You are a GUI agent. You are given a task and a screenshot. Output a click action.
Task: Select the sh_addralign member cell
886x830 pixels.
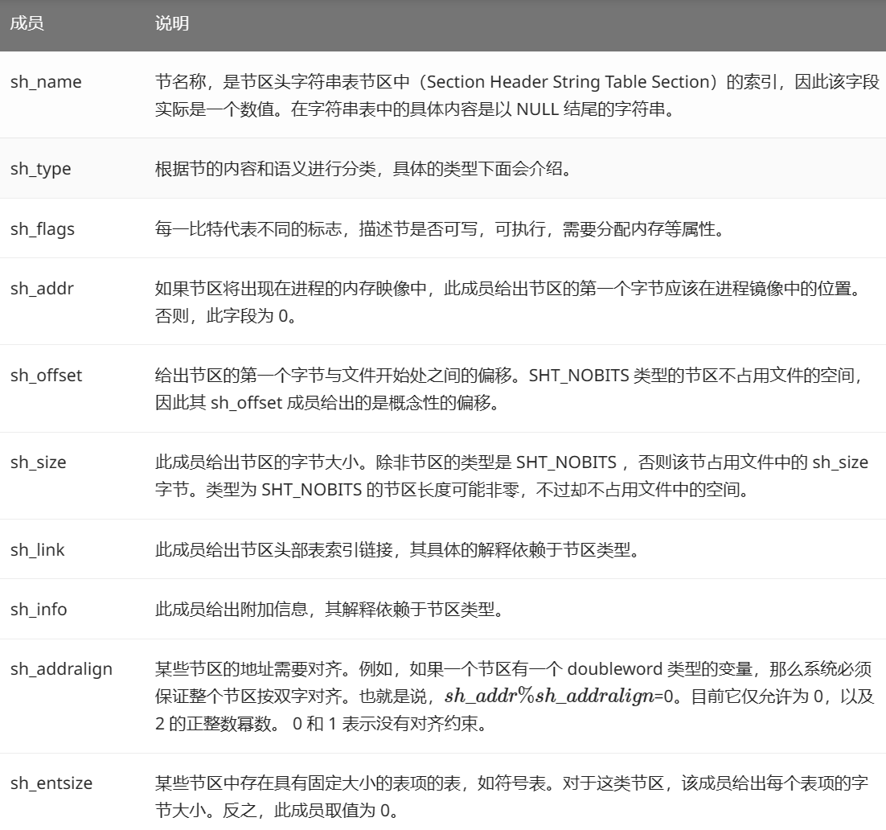[61, 669]
